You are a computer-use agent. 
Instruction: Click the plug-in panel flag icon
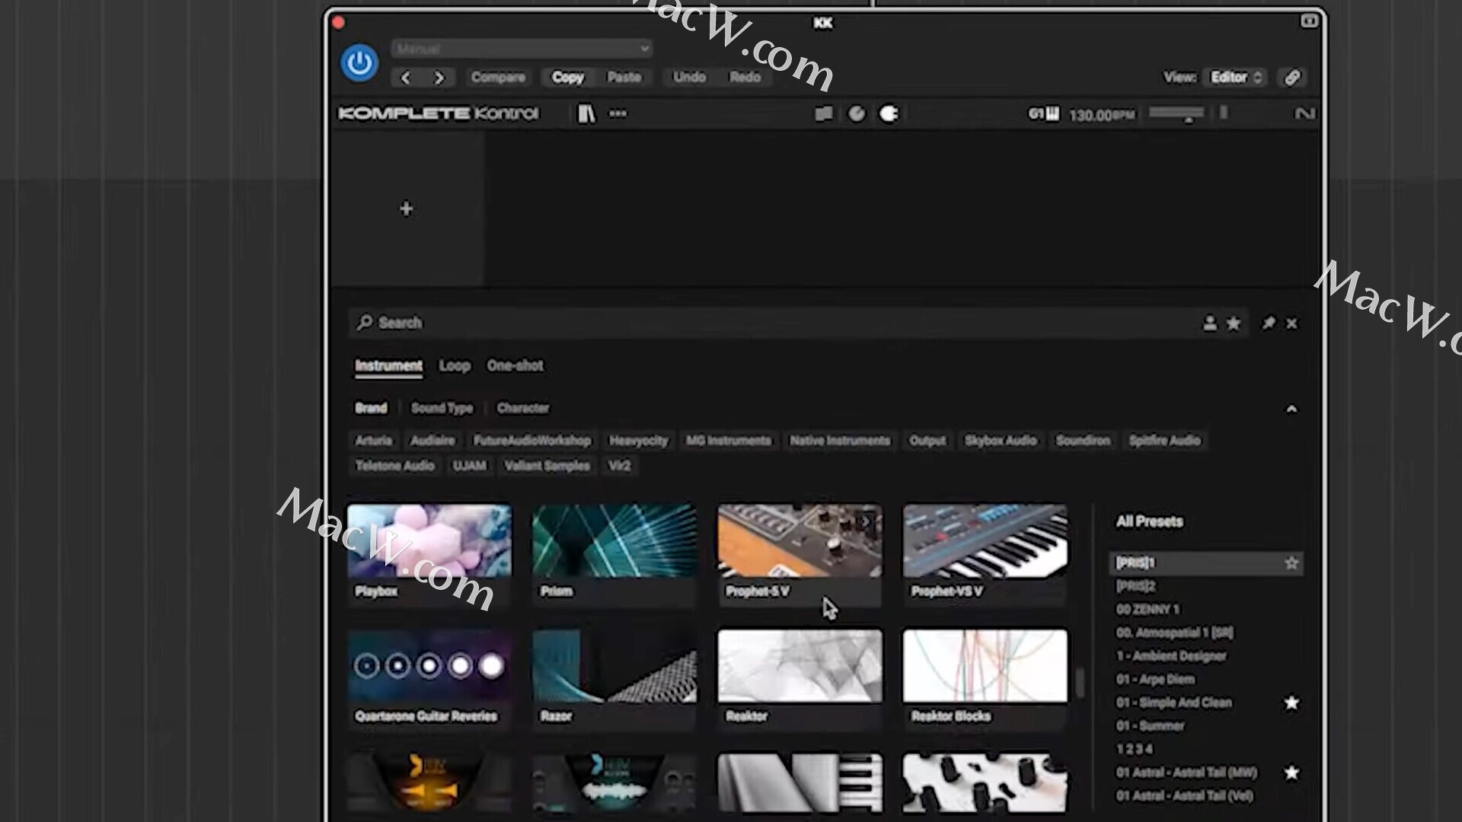(823, 114)
